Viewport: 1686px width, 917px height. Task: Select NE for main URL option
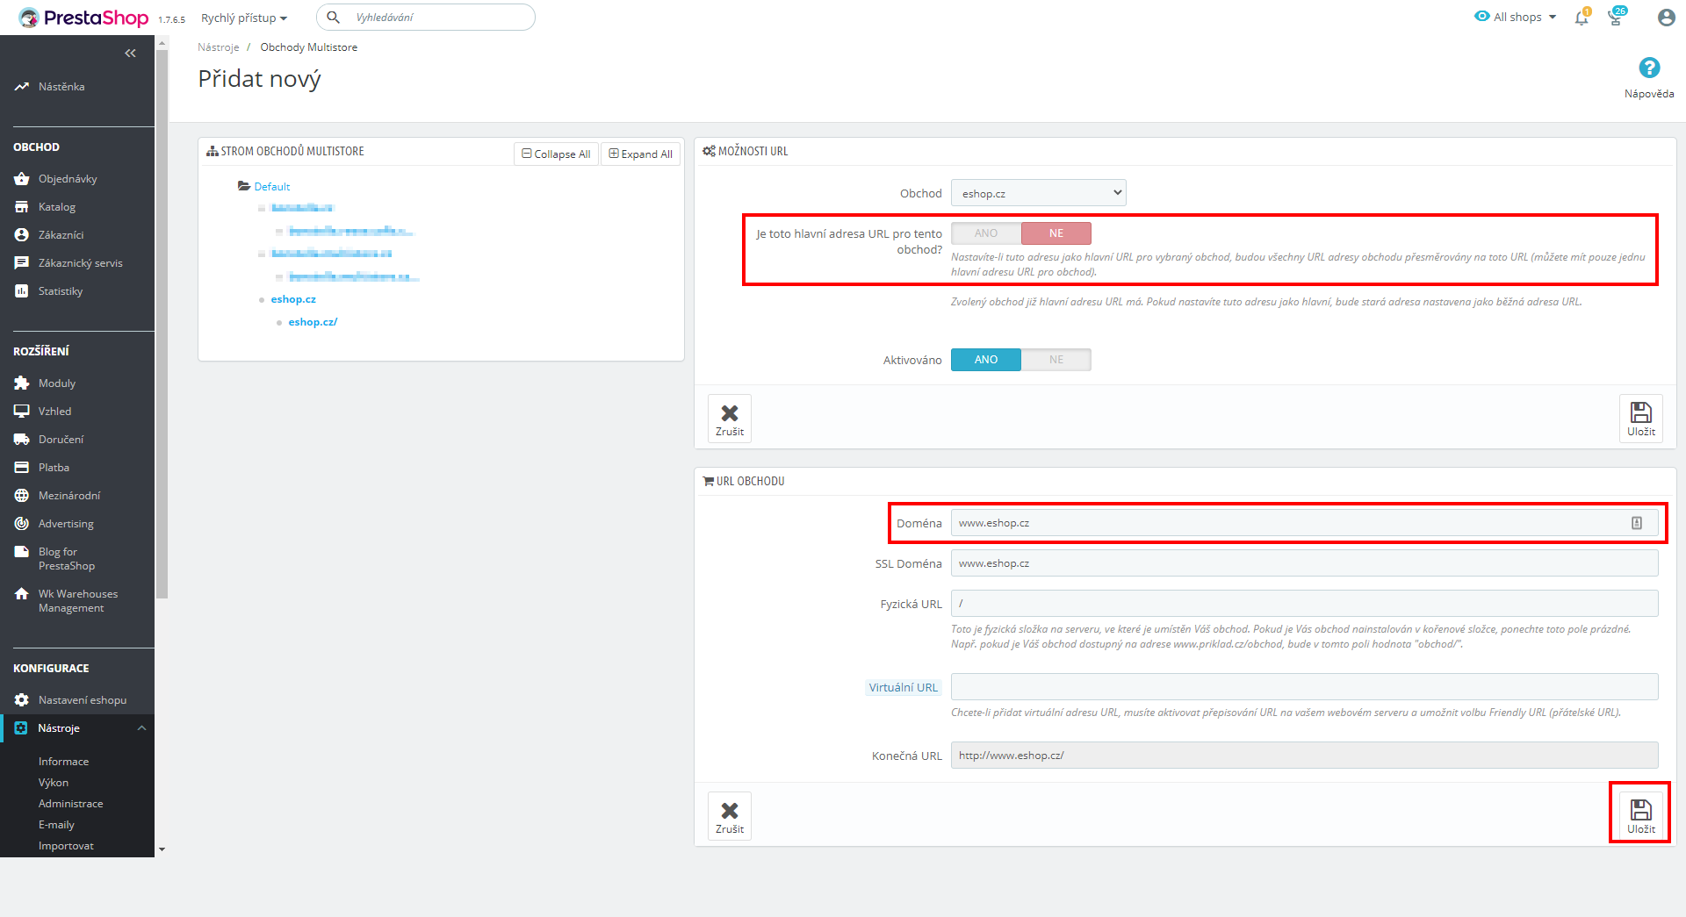click(x=1056, y=233)
